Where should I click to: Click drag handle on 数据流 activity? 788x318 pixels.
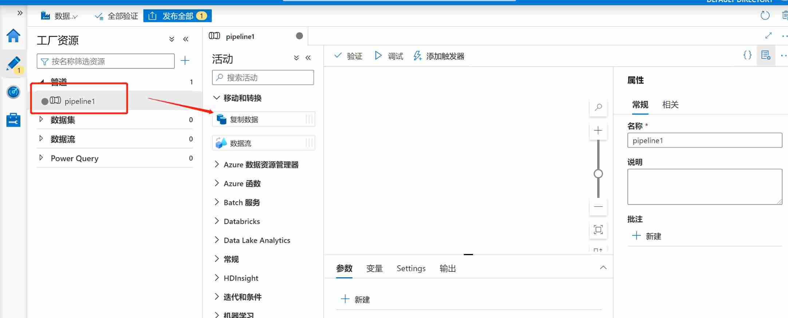[309, 143]
